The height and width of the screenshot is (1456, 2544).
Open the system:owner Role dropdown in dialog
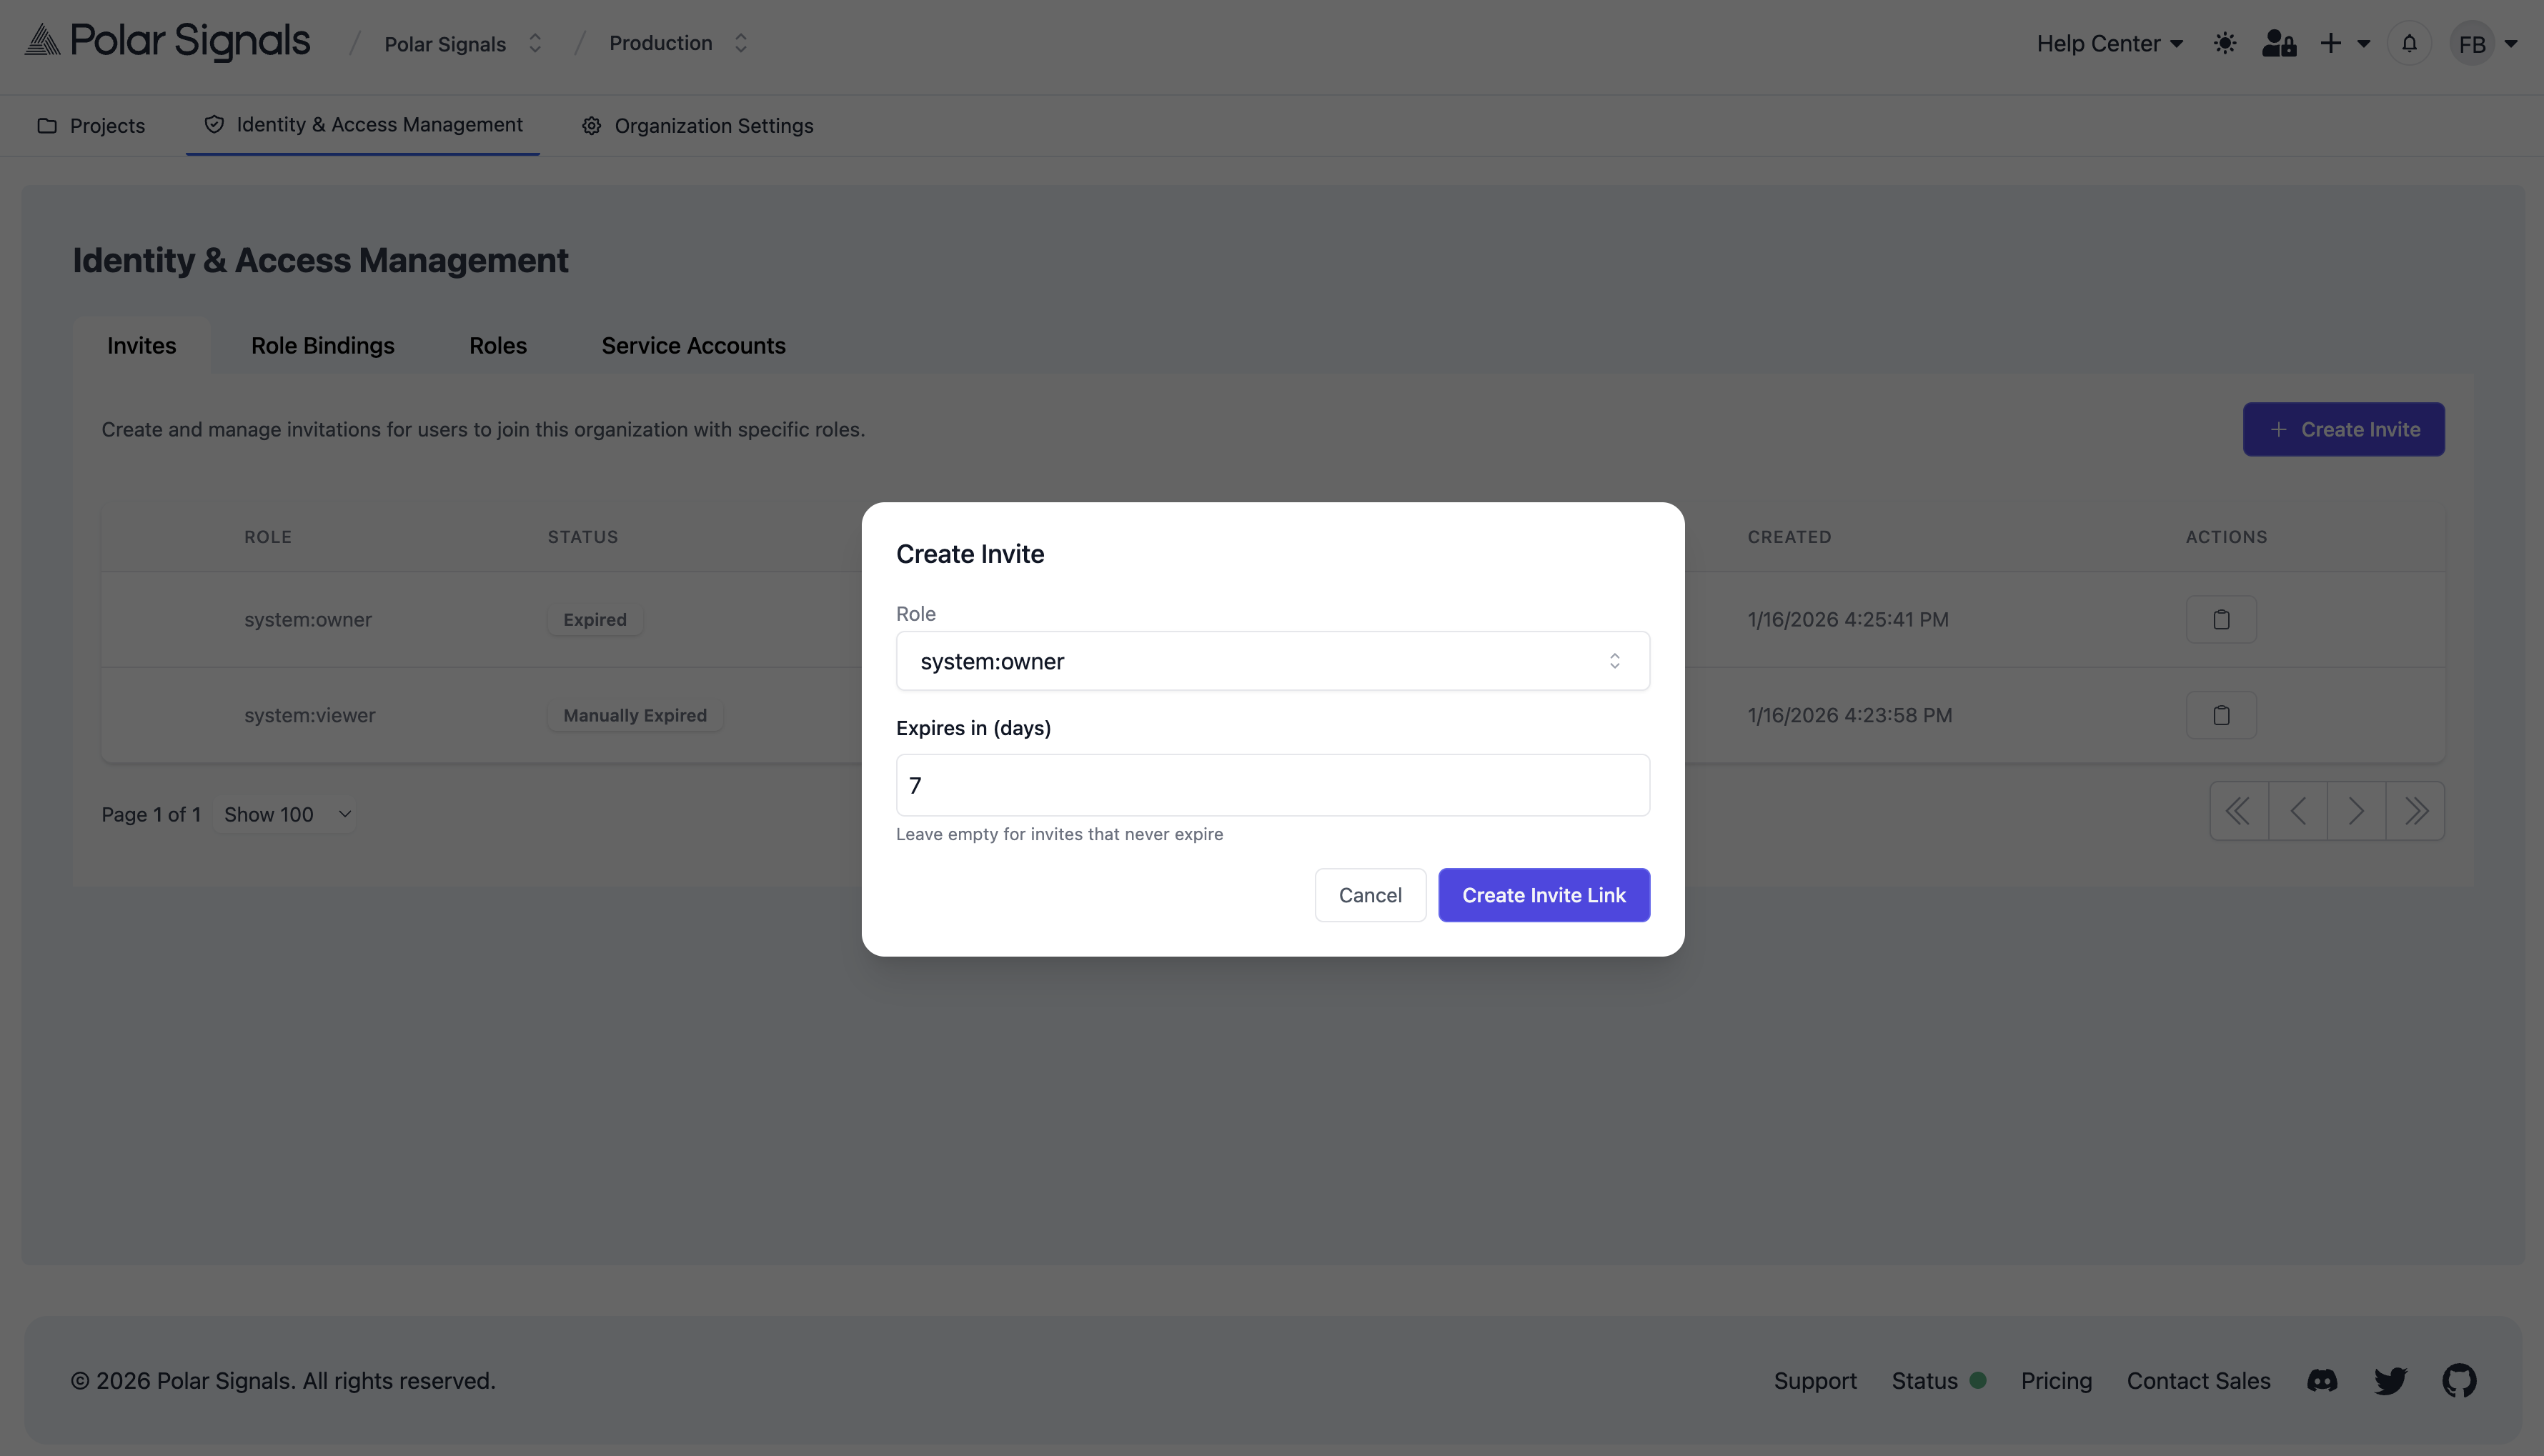1271,661
